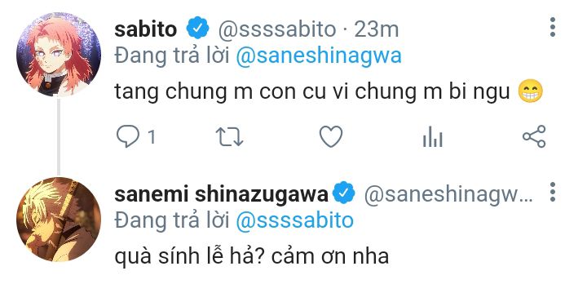Click sanemi shinazugawa's verified badge
The height and width of the screenshot is (302, 587).
click(x=344, y=193)
